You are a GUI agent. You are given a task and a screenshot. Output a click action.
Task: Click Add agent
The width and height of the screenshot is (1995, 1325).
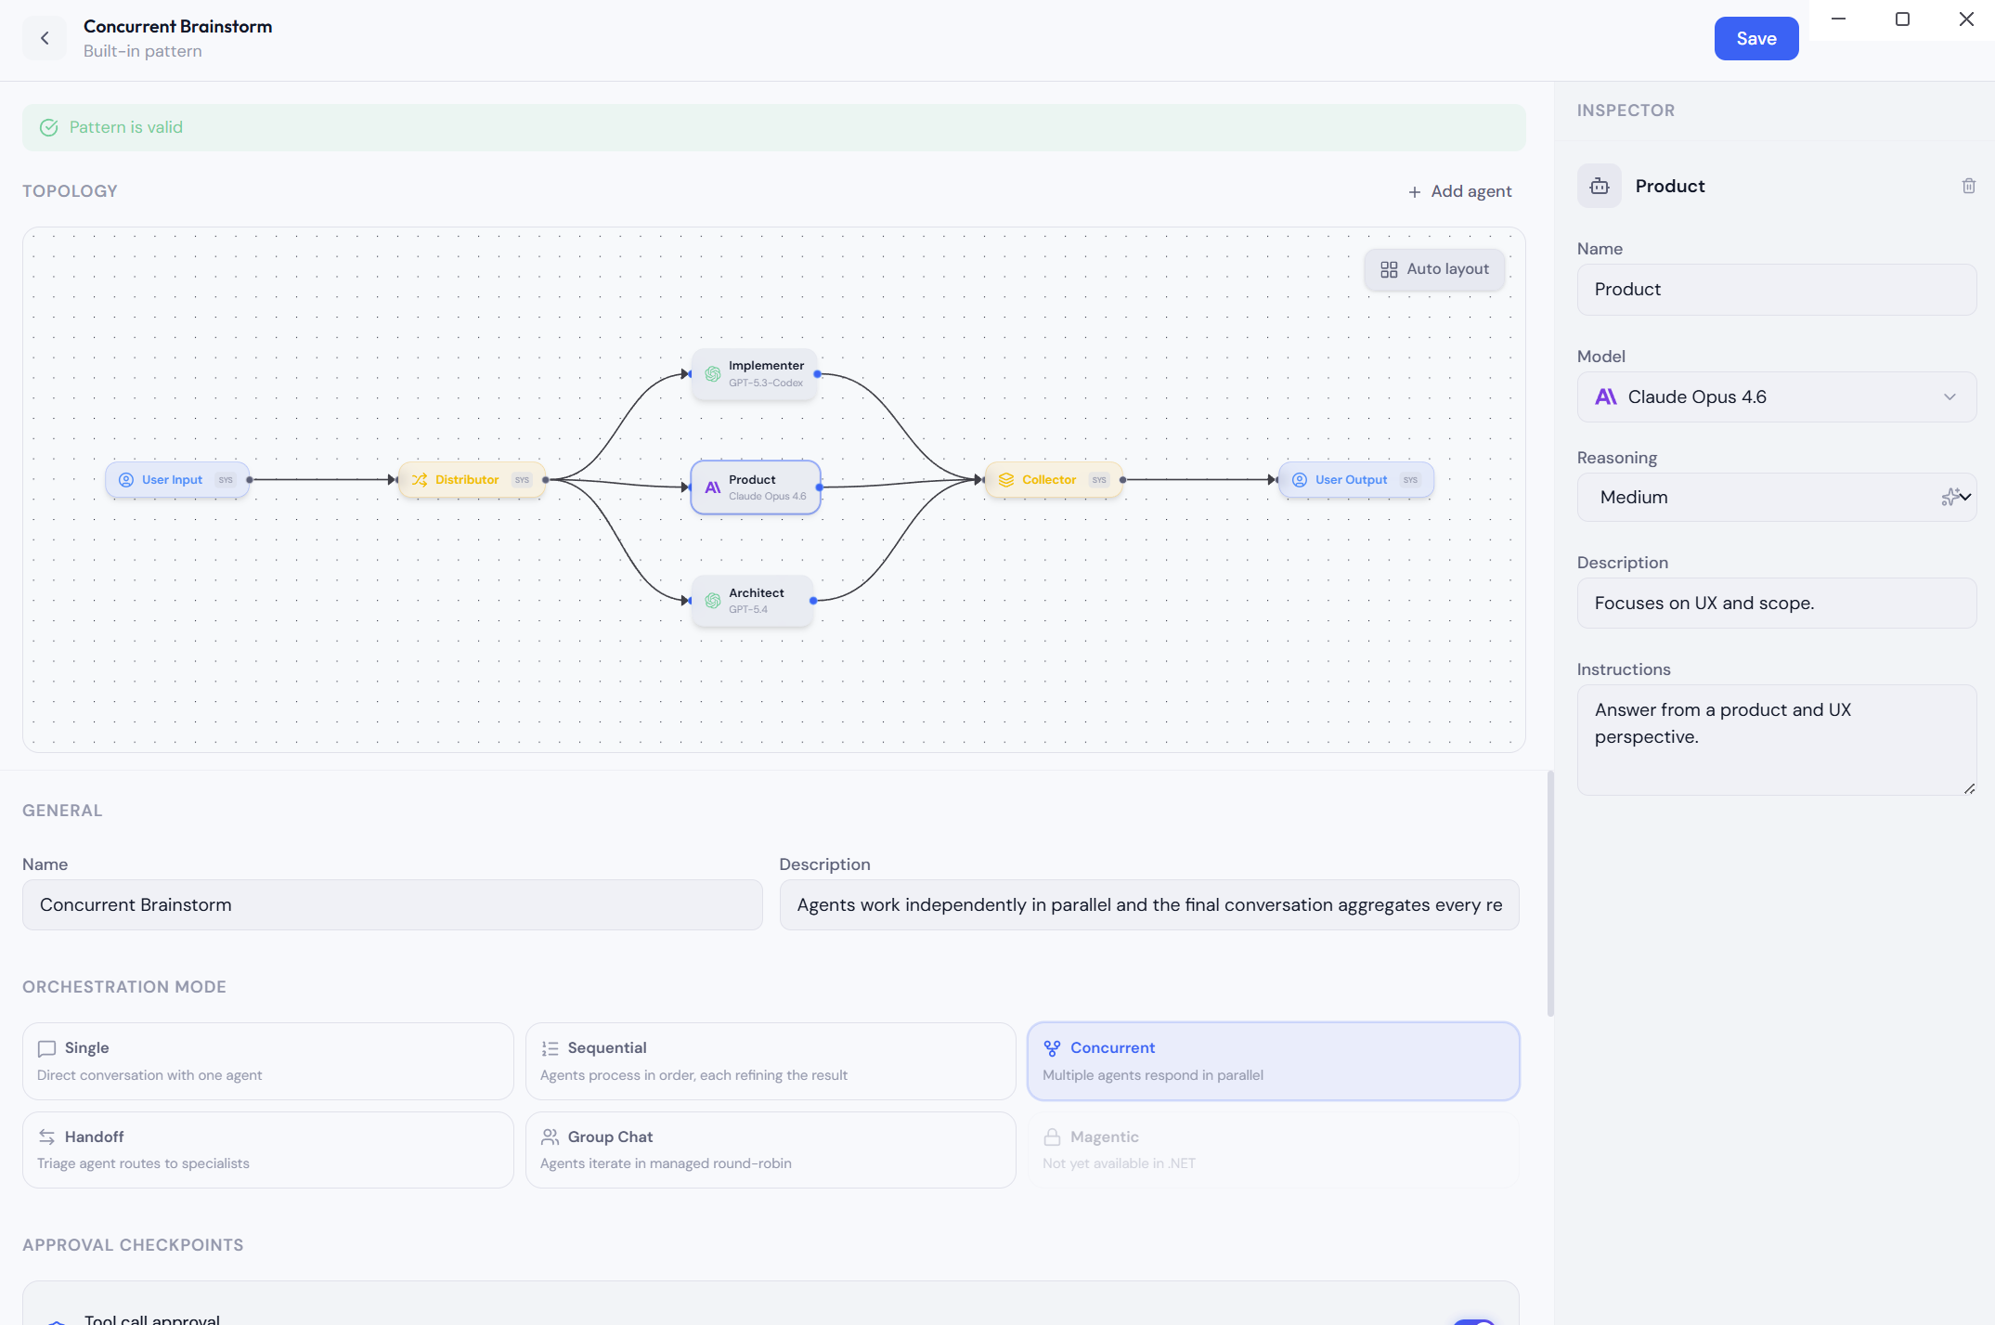(1459, 191)
